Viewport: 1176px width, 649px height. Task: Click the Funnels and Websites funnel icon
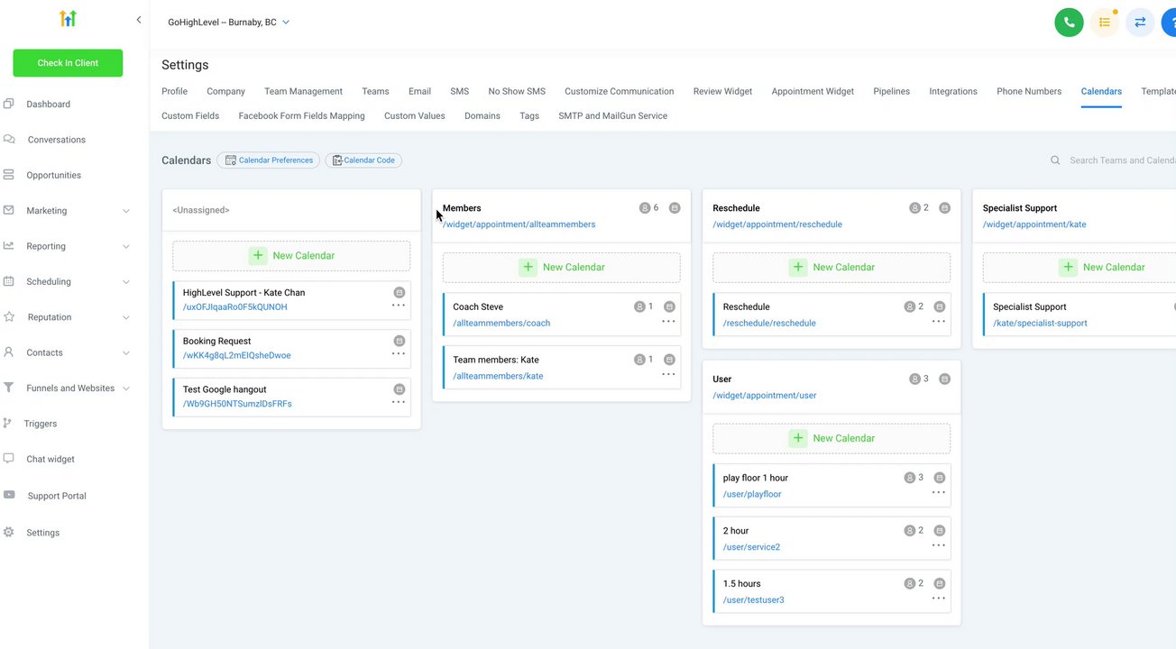tap(9, 388)
